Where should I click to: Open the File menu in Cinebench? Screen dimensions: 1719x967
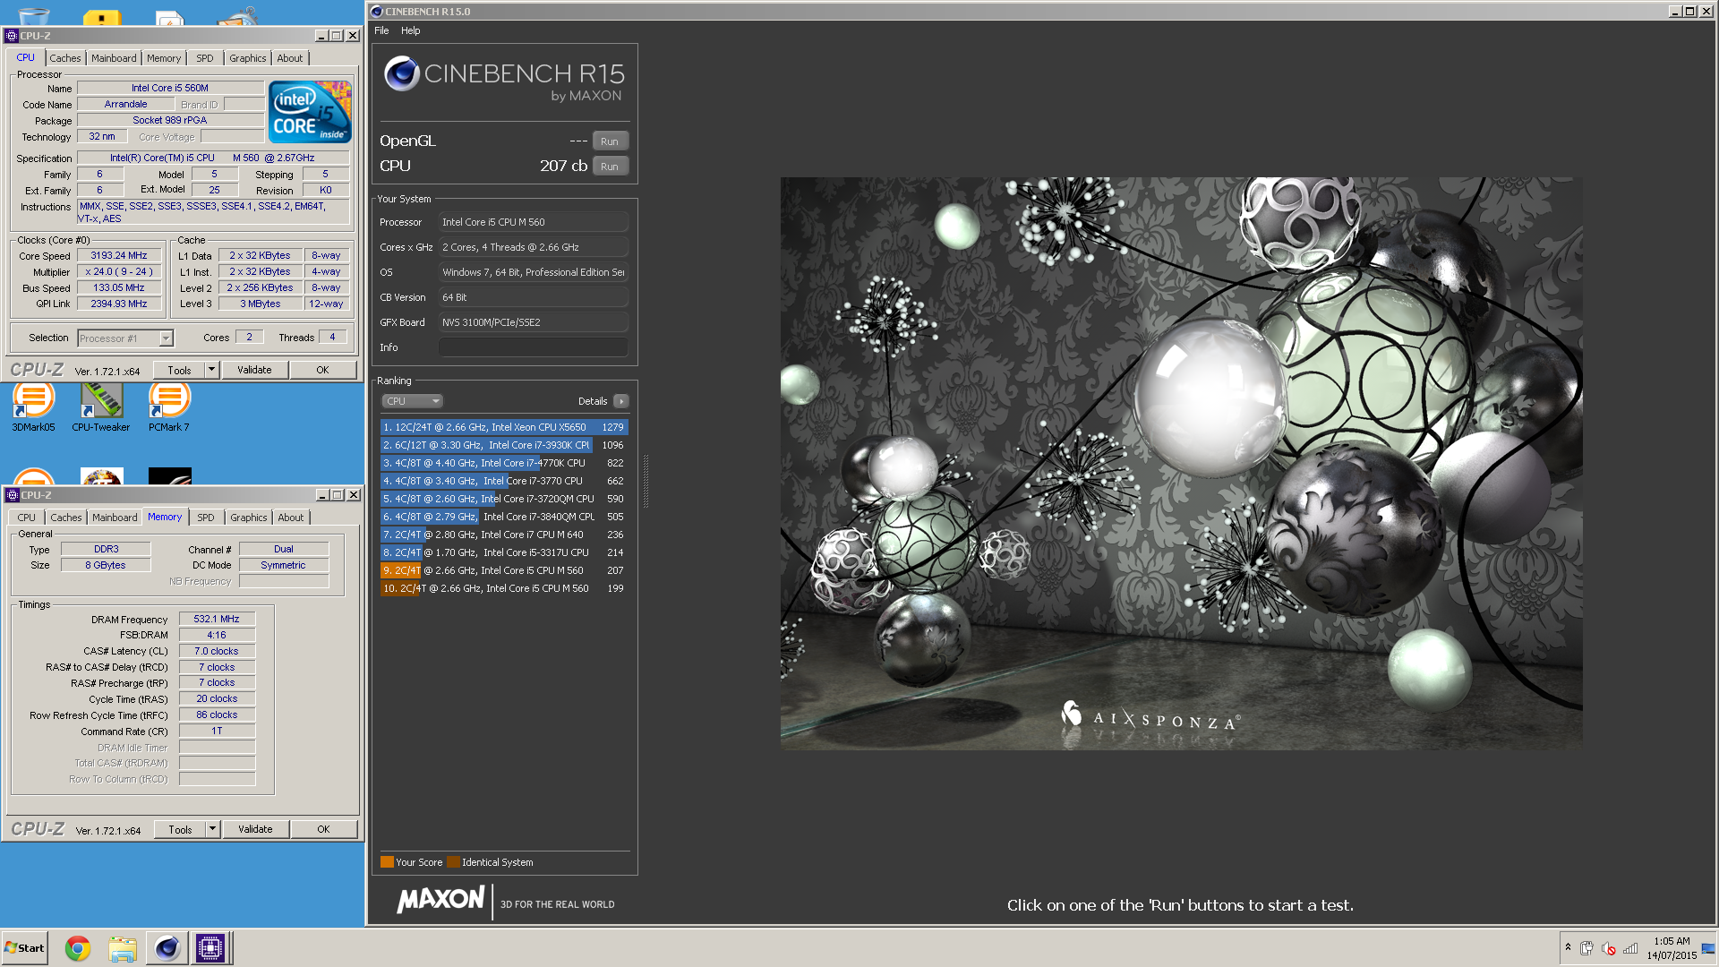[381, 30]
